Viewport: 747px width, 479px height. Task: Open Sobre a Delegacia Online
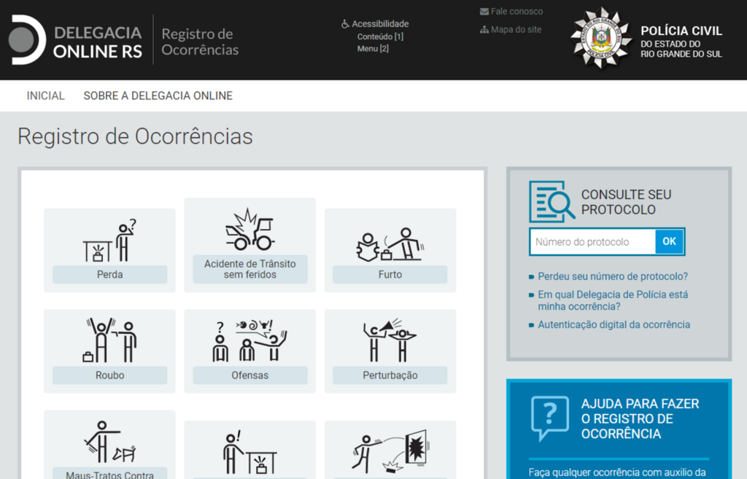(158, 96)
